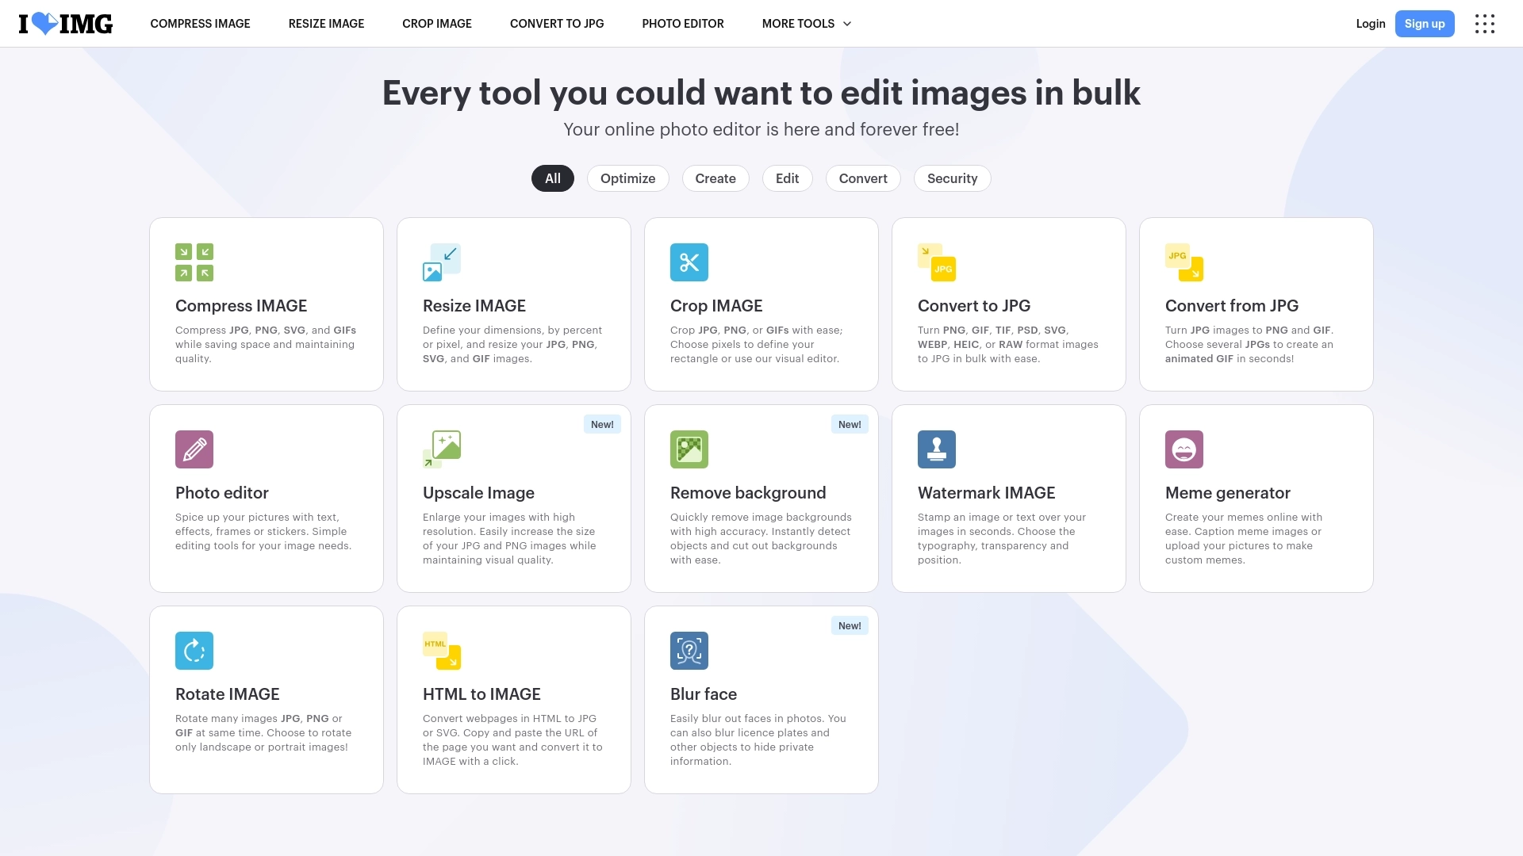Image resolution: width=1523 pixels, height=856 pixels.
Task: Open the Resize IMAGE title link
Action: pos(474,306)
